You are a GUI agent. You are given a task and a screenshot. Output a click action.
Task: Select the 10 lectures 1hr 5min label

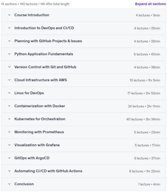(145, 80)
